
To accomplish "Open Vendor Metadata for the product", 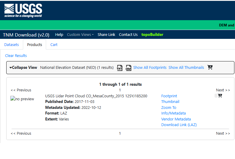I will [x=176, y=119].
